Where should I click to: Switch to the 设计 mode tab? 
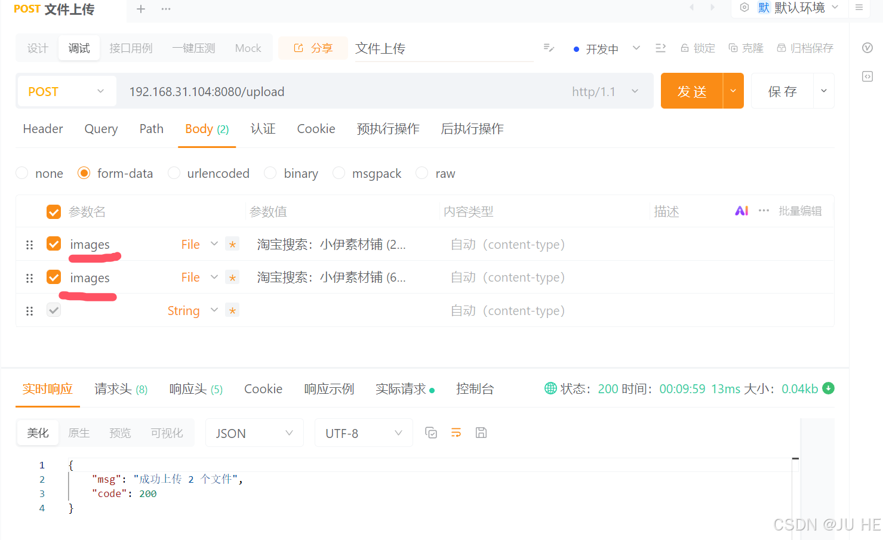tap(38, 48)
